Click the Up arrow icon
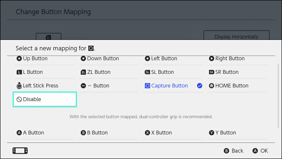 pyautogui.click(x=19, y=59)
